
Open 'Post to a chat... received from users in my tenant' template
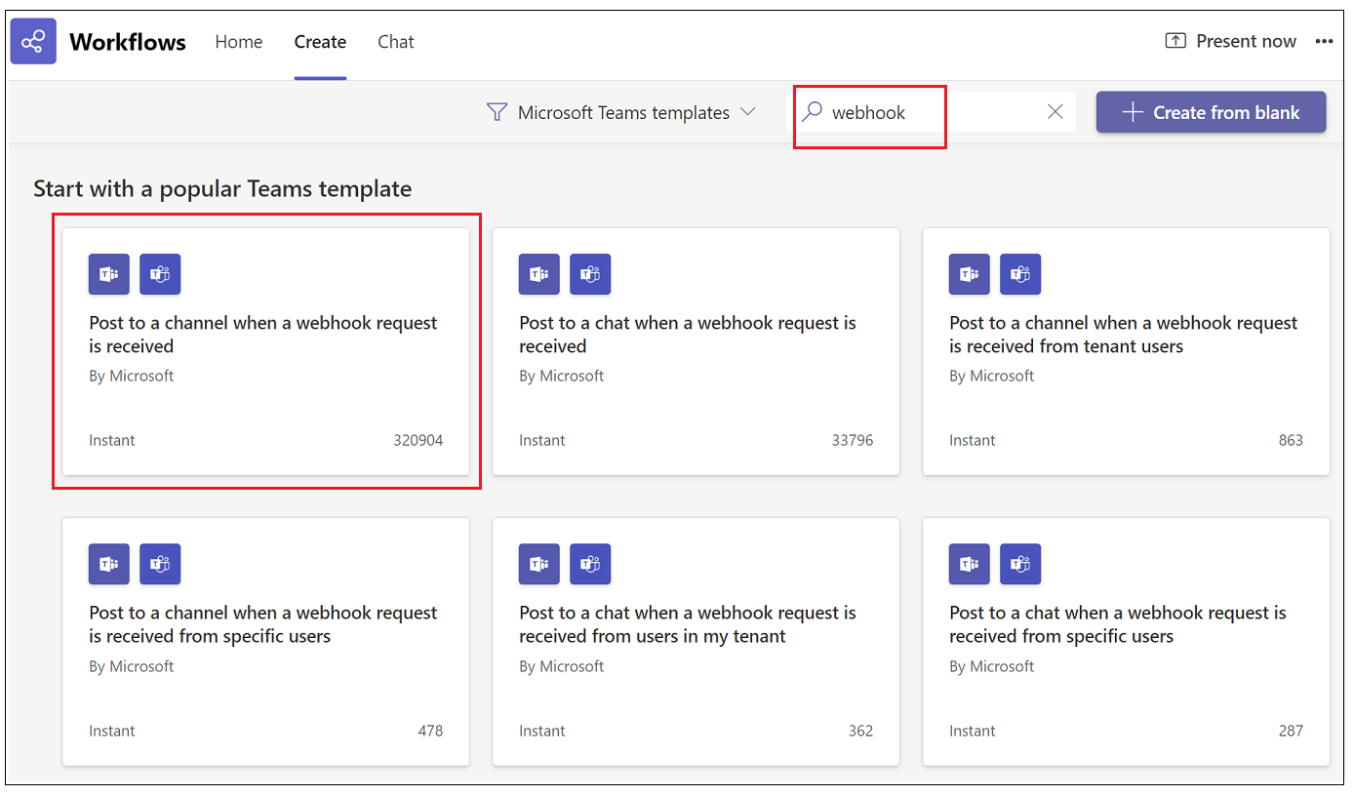pos(696,642)
